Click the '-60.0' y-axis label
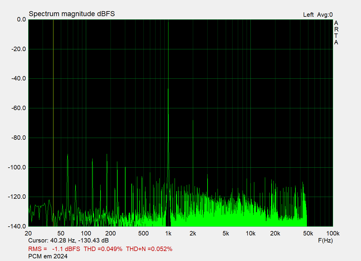This screenshot has width=361, height=261. tap(19, 108)
